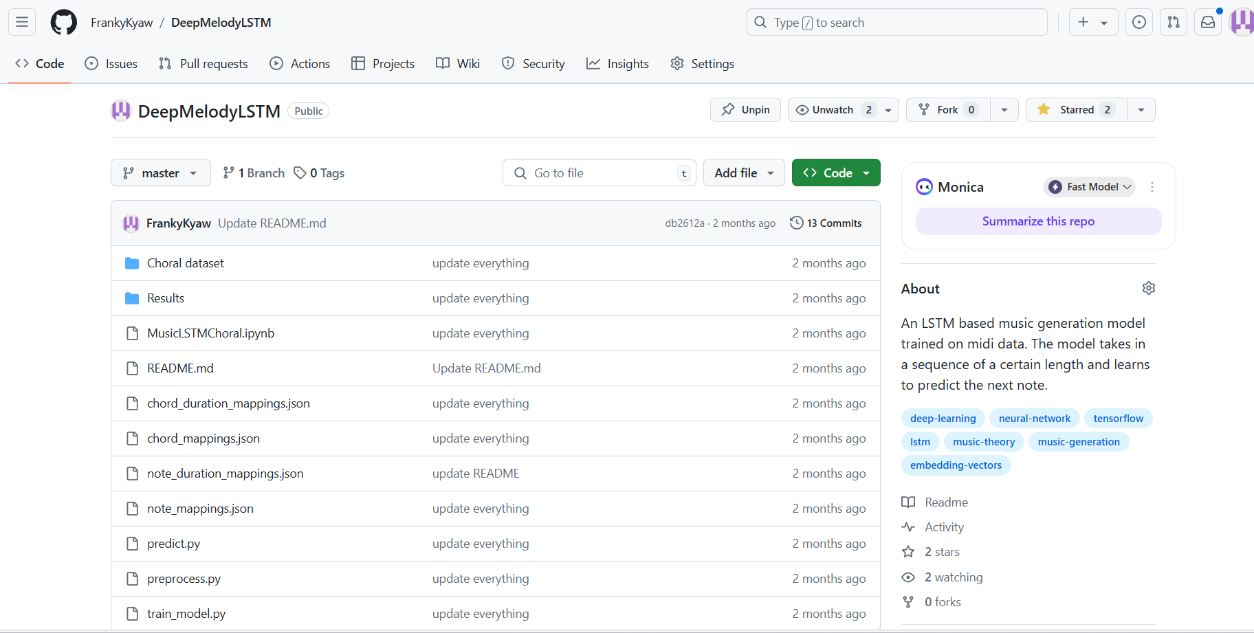Toggle the Unwatch notifications button
The height and width of the screenshot is (633, 1254).
pos(833,110)
